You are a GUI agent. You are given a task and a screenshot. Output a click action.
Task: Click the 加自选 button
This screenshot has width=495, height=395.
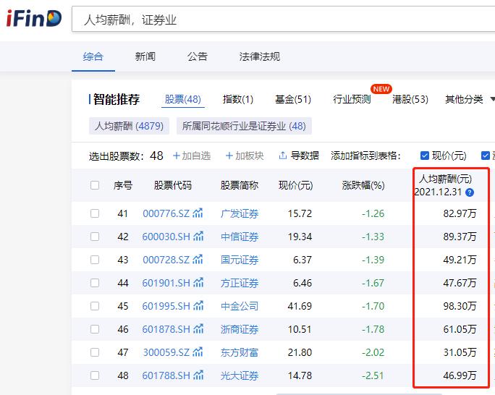192,156
